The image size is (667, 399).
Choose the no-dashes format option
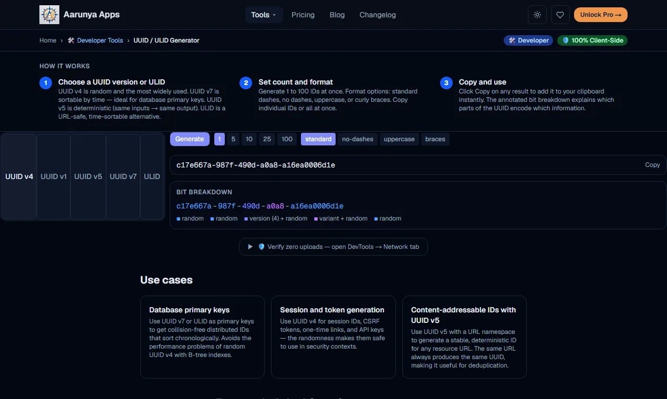[358, 139]
